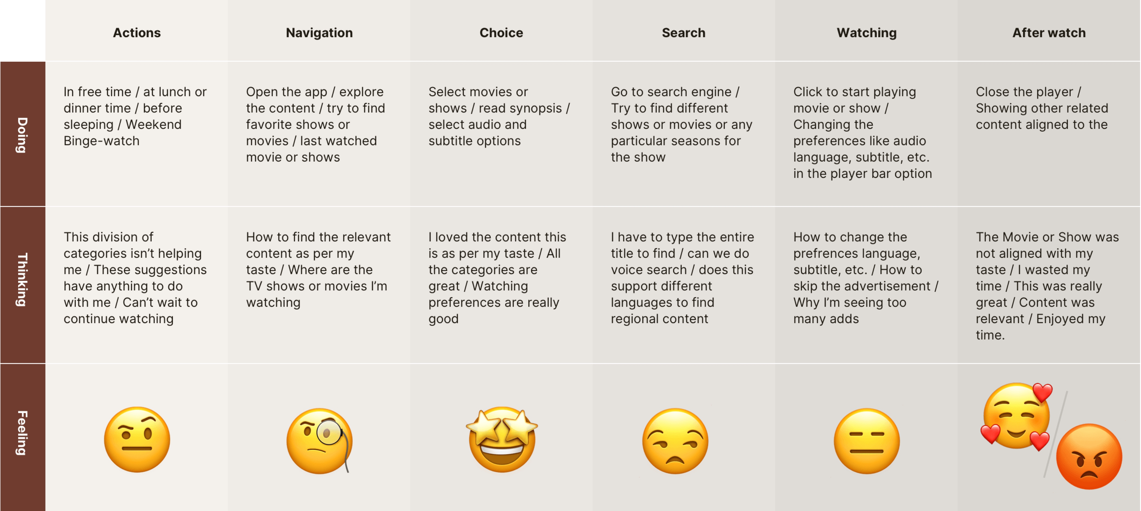Select the expressionless face emoji under Watching

point(866,441)
